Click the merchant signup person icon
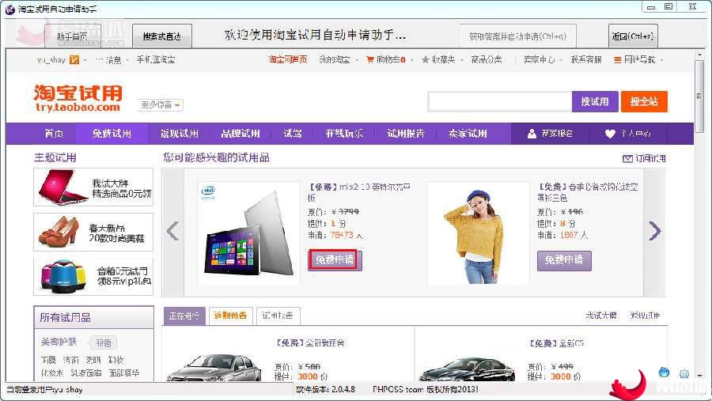This screenshot has width=712, height=401. click(x=532, y=134)
